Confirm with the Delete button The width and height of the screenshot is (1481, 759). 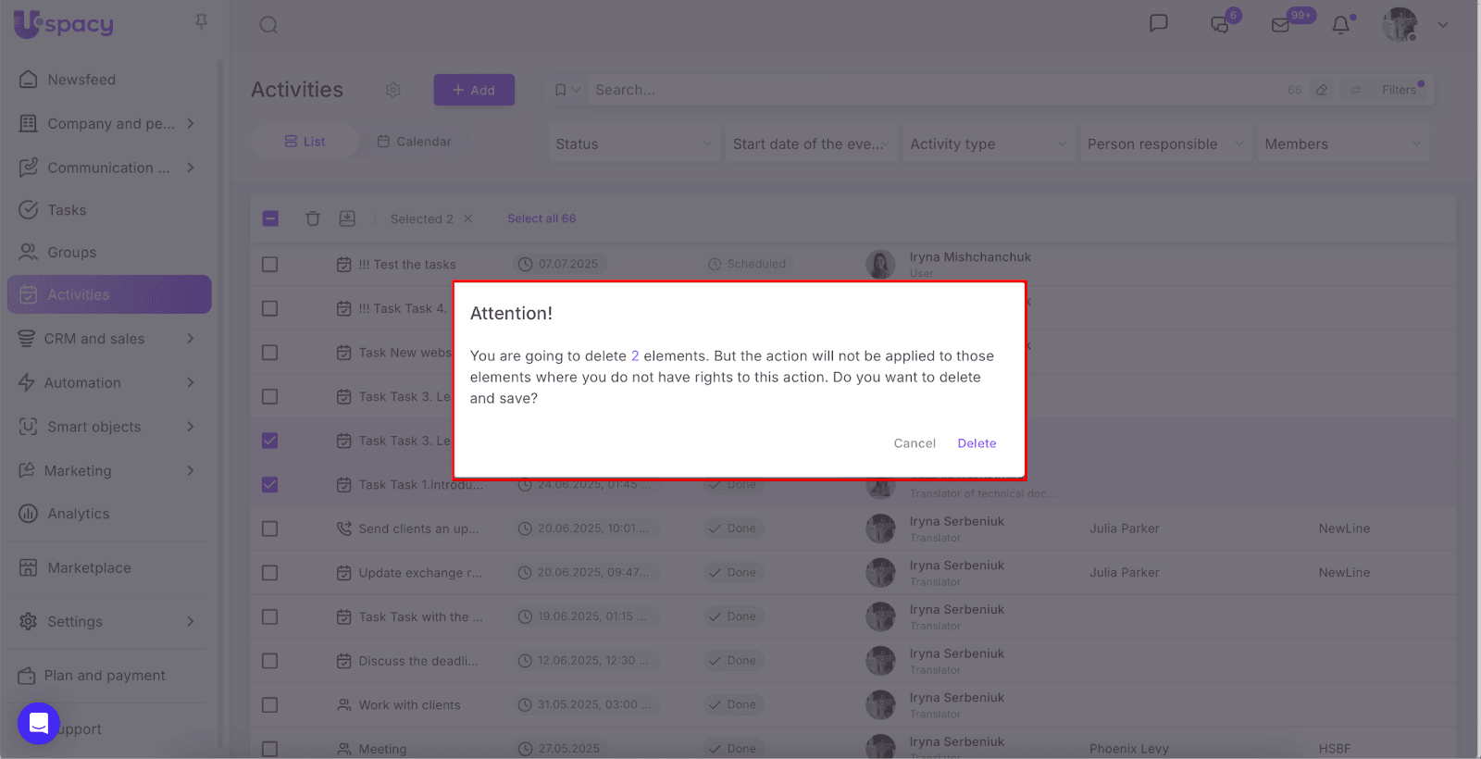point(977,443)
